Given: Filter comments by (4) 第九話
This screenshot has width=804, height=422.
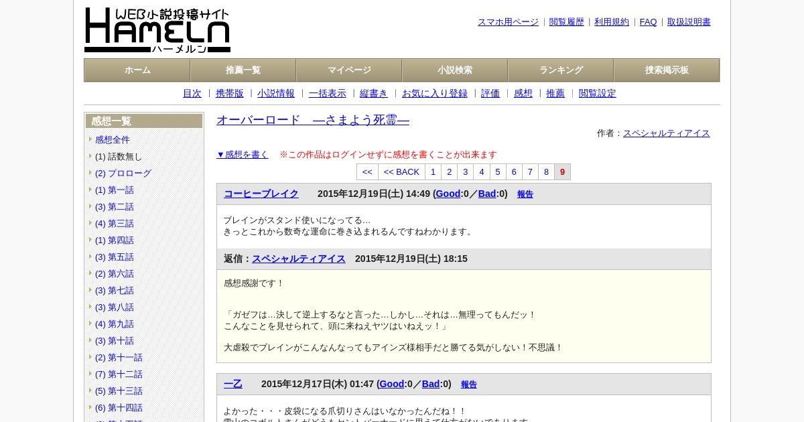Looking at the screenshot, I should pyautogui.click(x=115, y=324).
